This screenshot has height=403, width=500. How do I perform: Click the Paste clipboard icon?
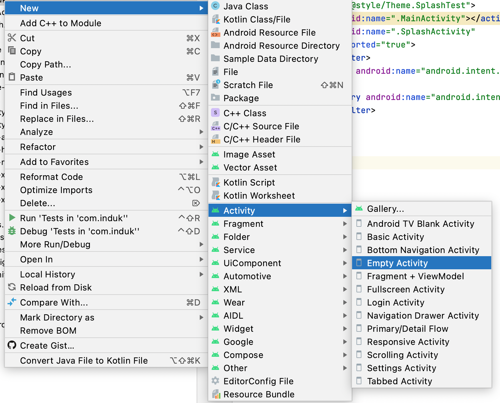click(x=12, y=77)
